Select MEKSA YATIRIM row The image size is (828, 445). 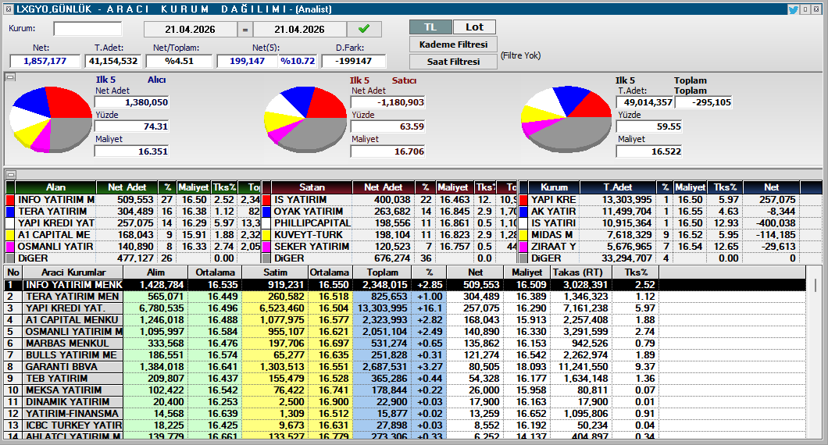[405, 390]
